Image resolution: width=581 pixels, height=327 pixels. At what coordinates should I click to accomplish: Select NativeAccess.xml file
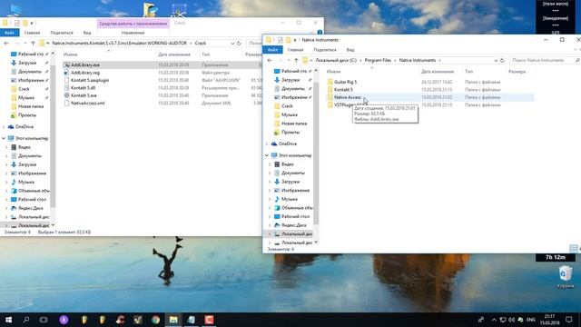point(87,103)
